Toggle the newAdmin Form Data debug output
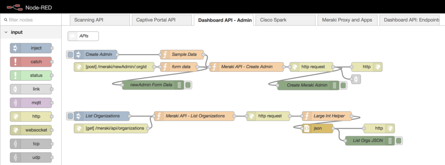This screenshot has width=445, height=165. click(x=188, y=85)
